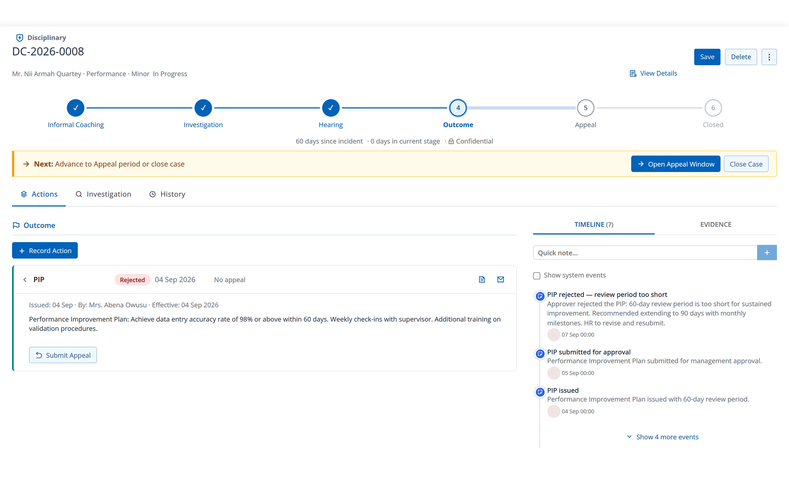Select the Appeal stage 5 circle
The width and height of the screenshot is (789, 493).
585,108
